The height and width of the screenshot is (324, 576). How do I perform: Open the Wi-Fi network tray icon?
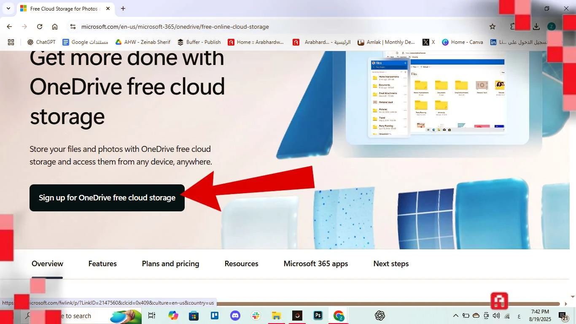point(507,316)
